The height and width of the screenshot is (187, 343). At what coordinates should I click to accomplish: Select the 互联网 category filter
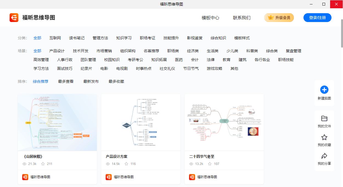[55, 38]
